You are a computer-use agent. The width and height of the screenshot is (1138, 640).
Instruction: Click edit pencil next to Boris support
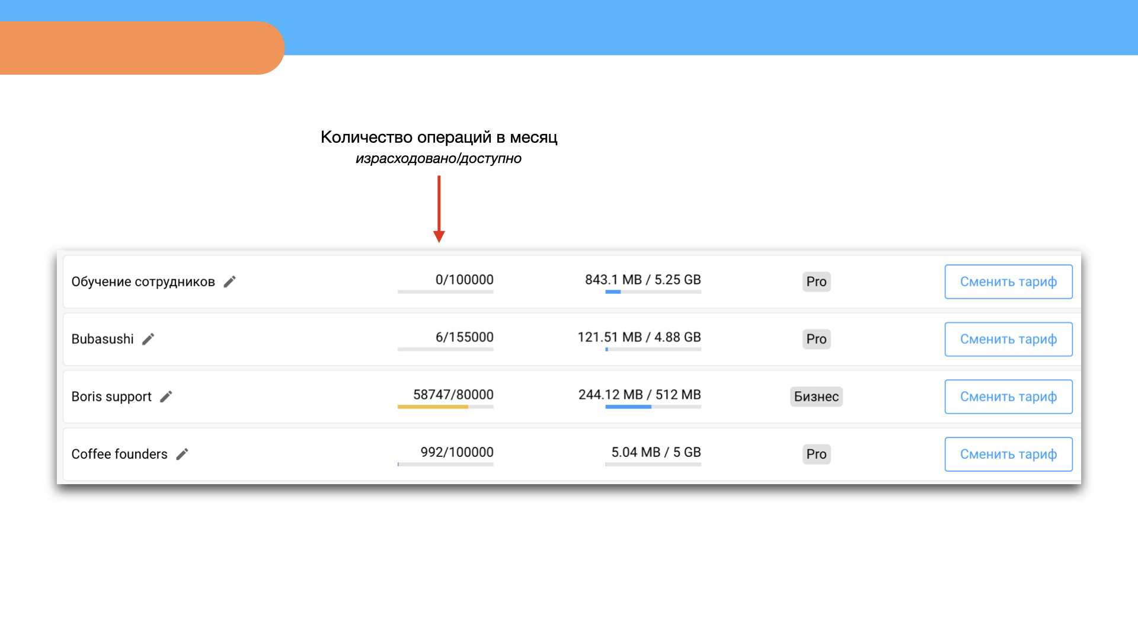coord(166,396)
